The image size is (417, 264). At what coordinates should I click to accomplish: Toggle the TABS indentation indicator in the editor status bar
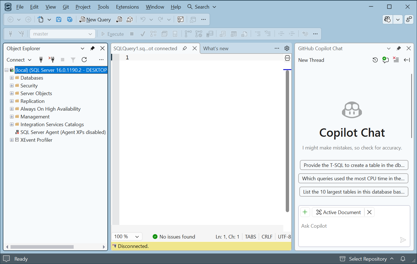coord(251,237)
